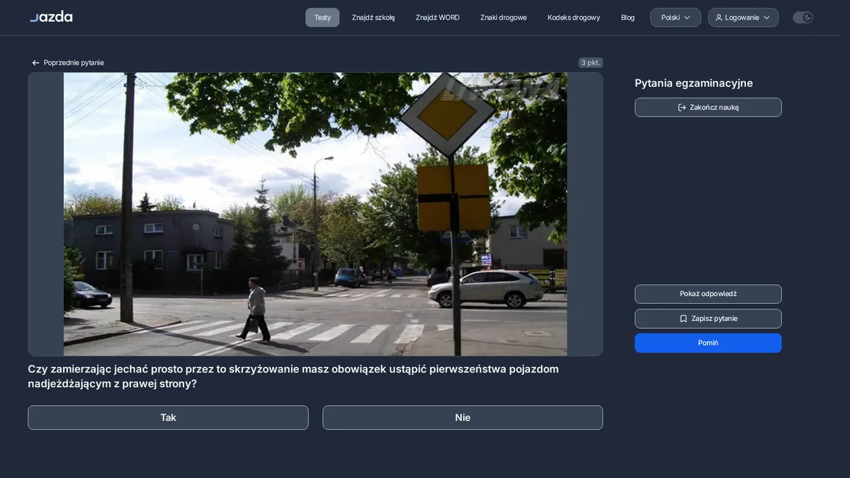Open Znajdź szkołę menu item

pyautogui.click(x=373, y=18)
